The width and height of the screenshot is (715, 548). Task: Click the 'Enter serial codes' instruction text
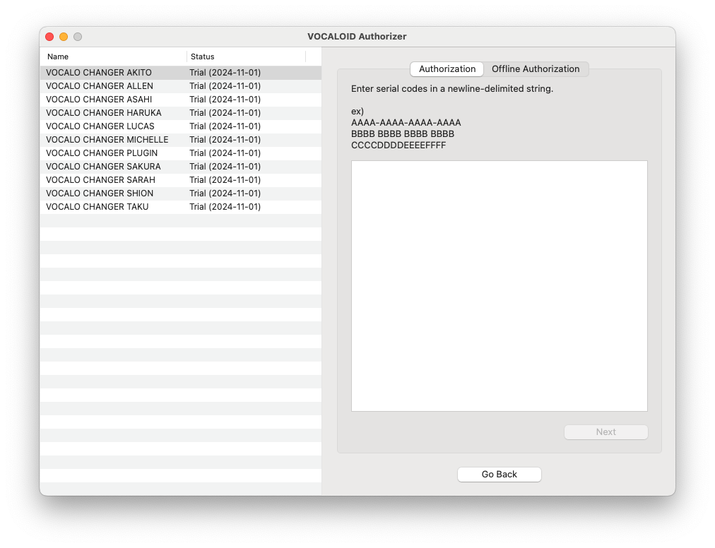point(452,89)
